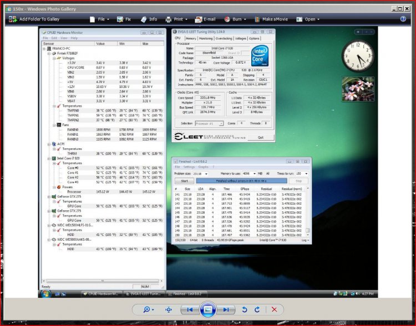Image resolution: width=416 pixels, height=326 pixels.
Task: Collapse the Intel Core i7 920 node
Action: (49, 158)
